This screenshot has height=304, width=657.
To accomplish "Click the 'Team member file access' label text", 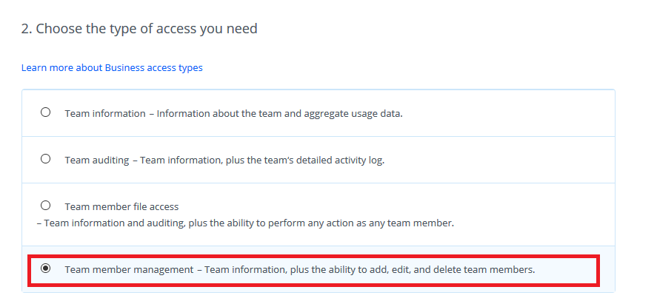I will (121, 207).
